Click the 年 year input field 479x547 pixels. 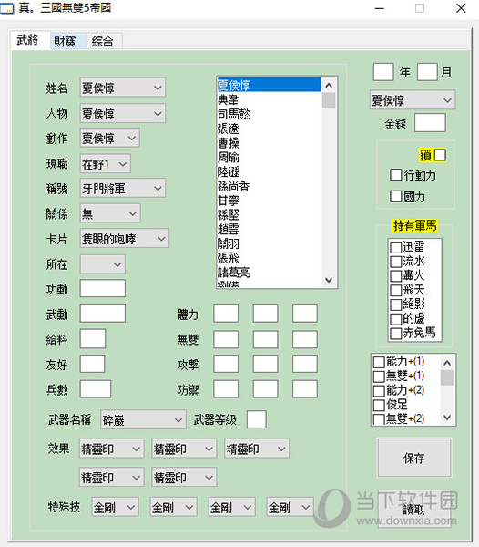pyautogui.click(x=383, y=71)
